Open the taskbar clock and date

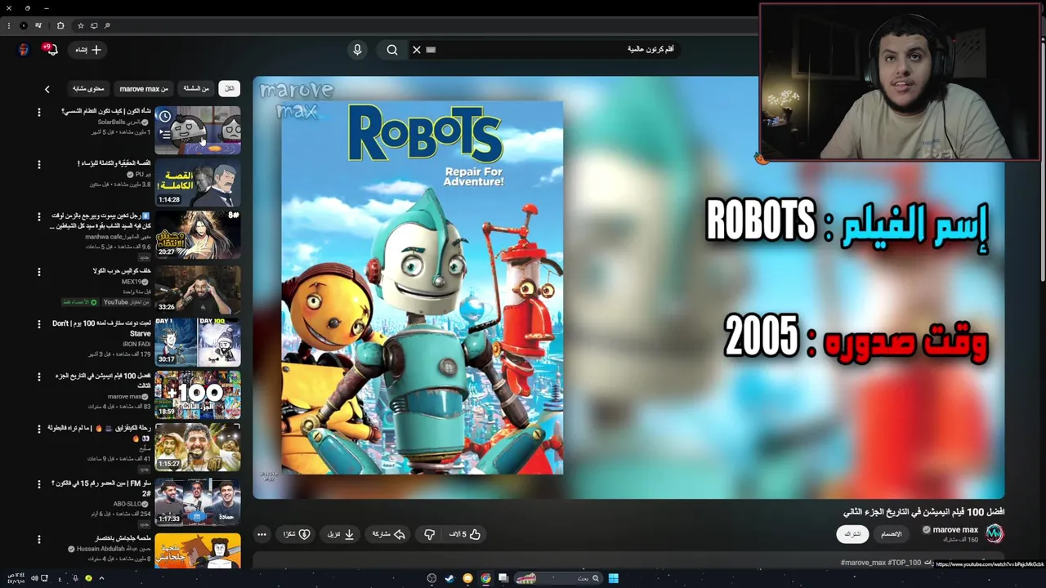[x=15, y=578]
